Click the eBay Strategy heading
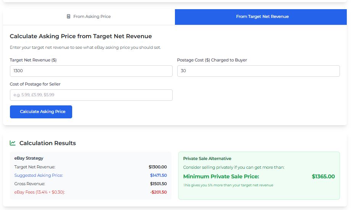The image size is (351, 210). click(29, 158)
